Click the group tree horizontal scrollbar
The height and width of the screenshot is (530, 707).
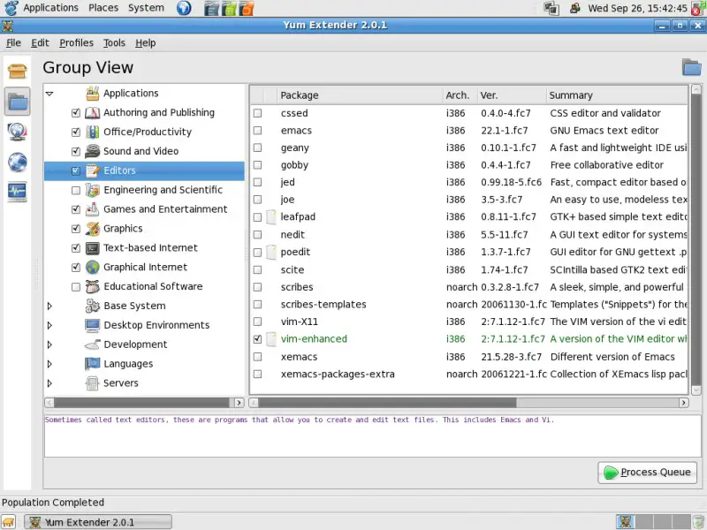[144, 403]
